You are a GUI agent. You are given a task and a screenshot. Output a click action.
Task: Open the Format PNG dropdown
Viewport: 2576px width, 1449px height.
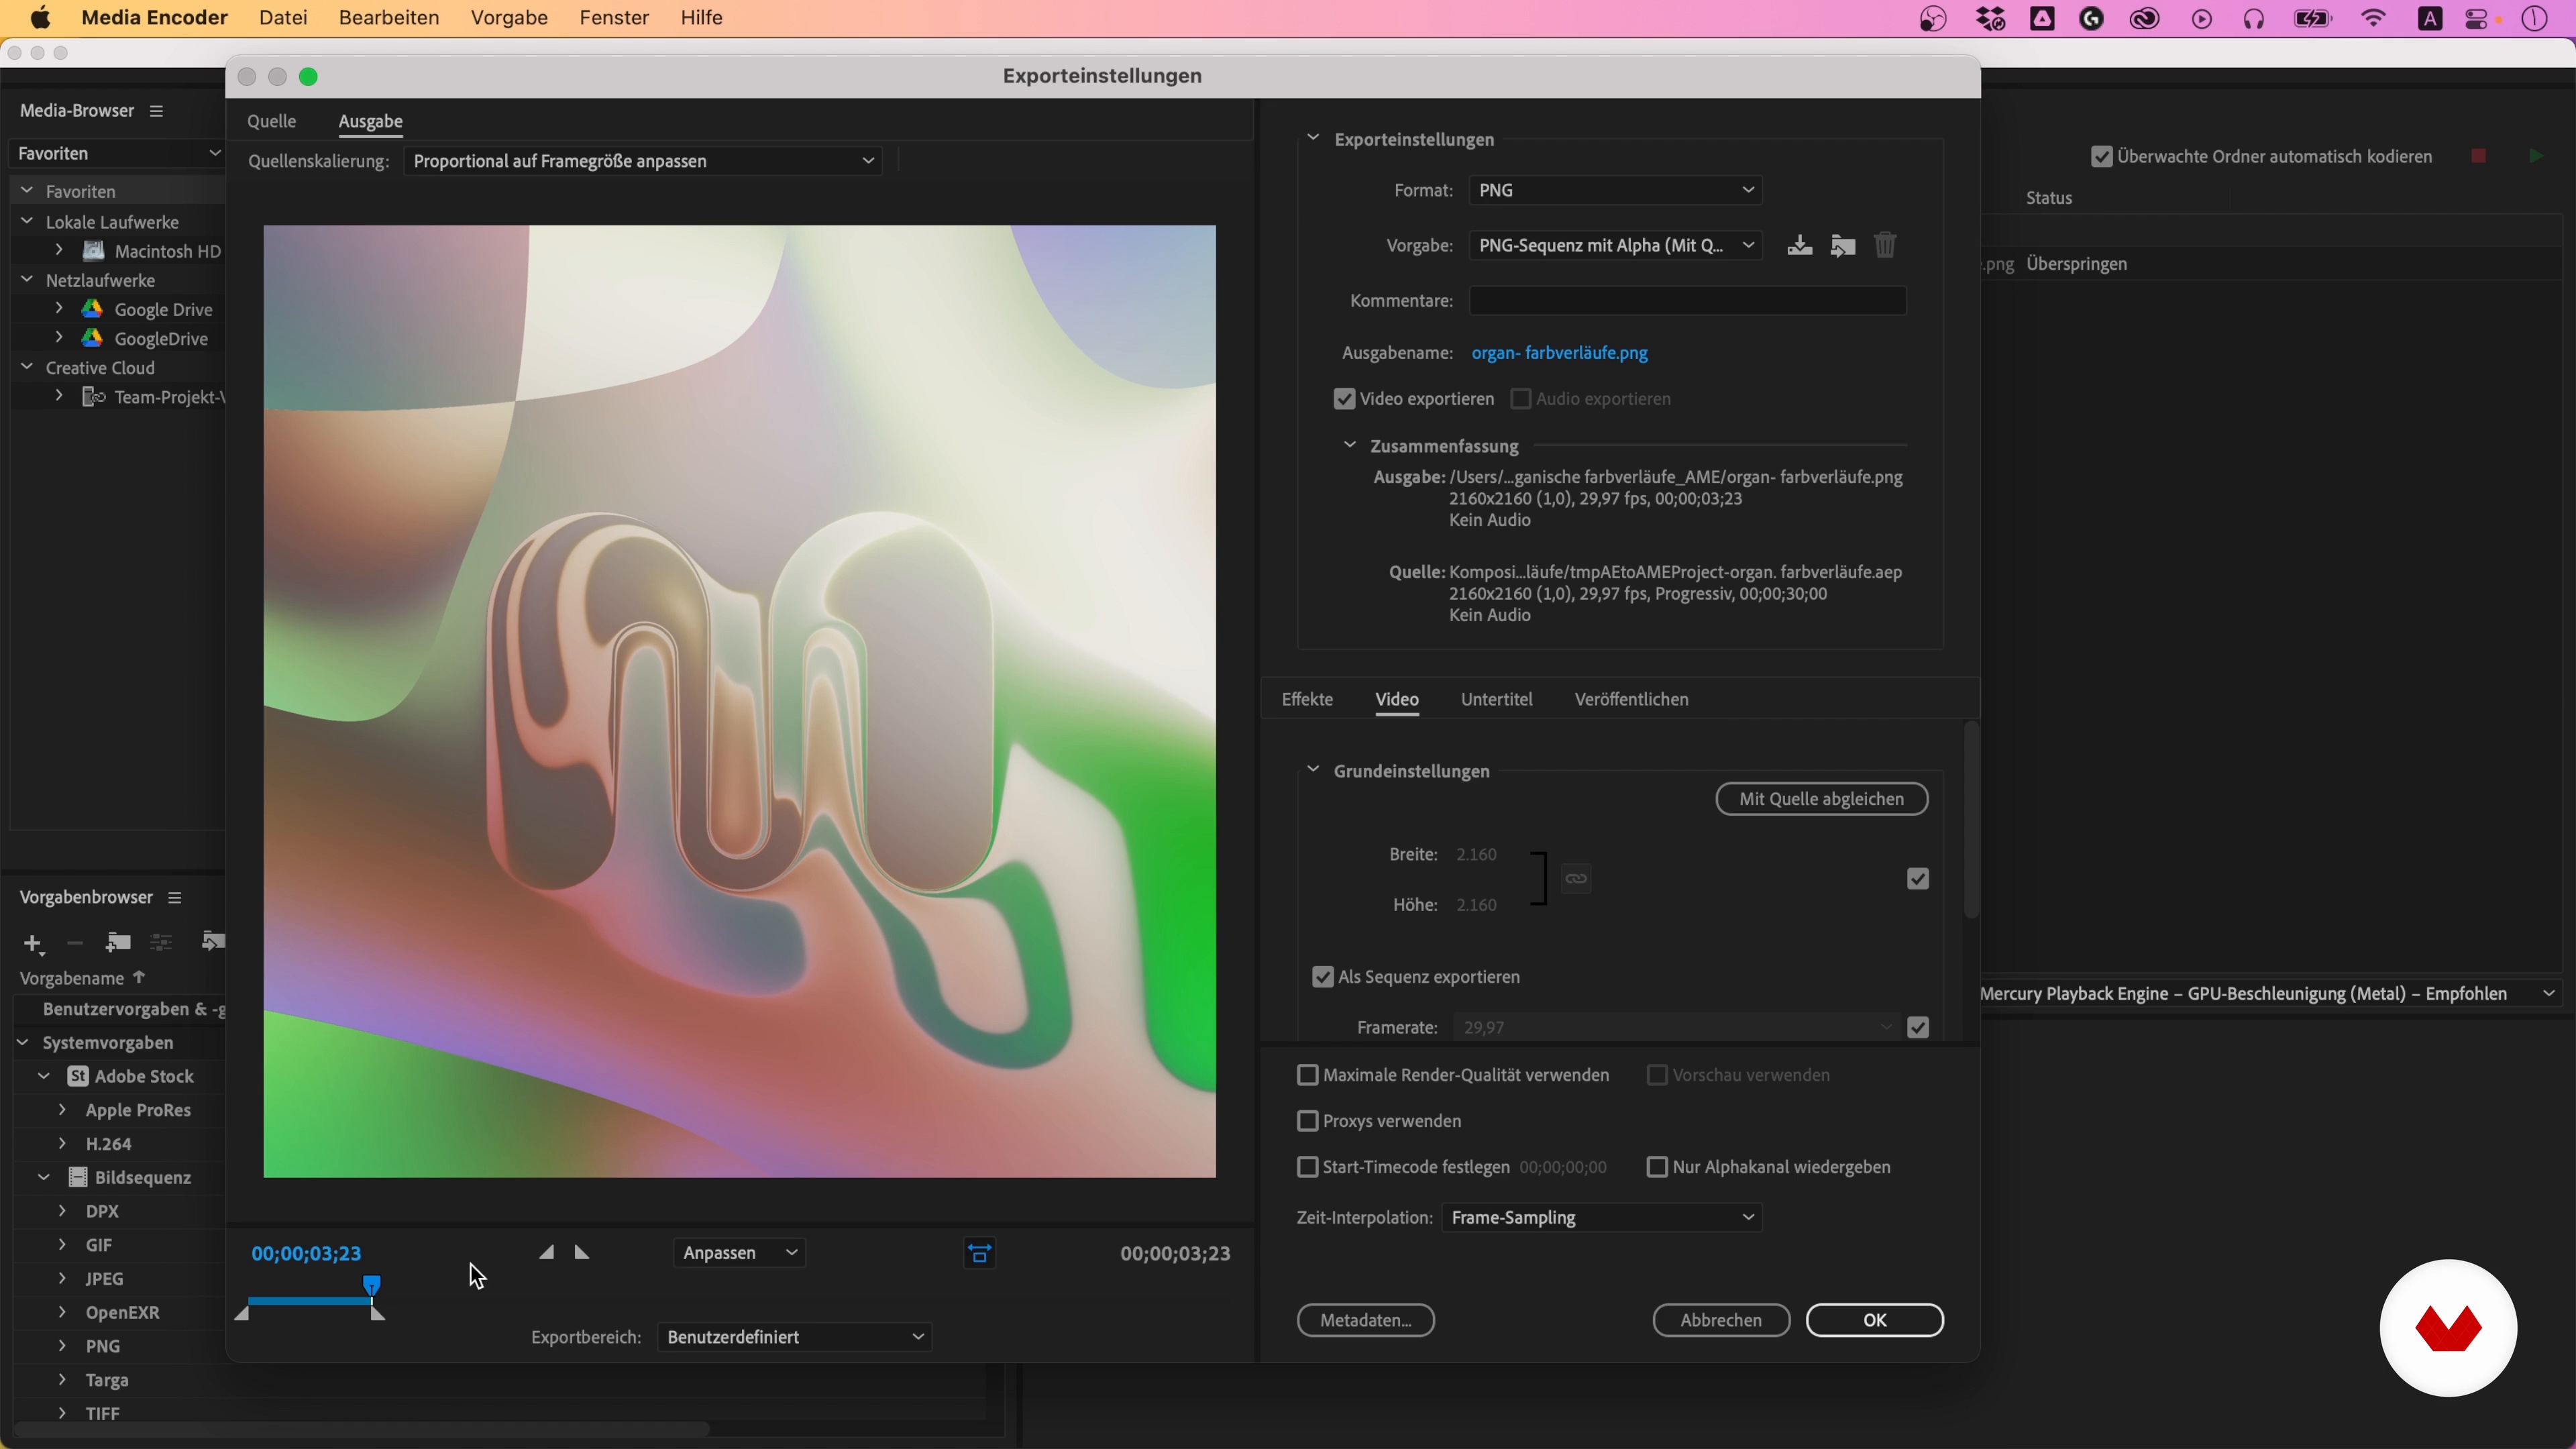click(x=1615, y=190)
